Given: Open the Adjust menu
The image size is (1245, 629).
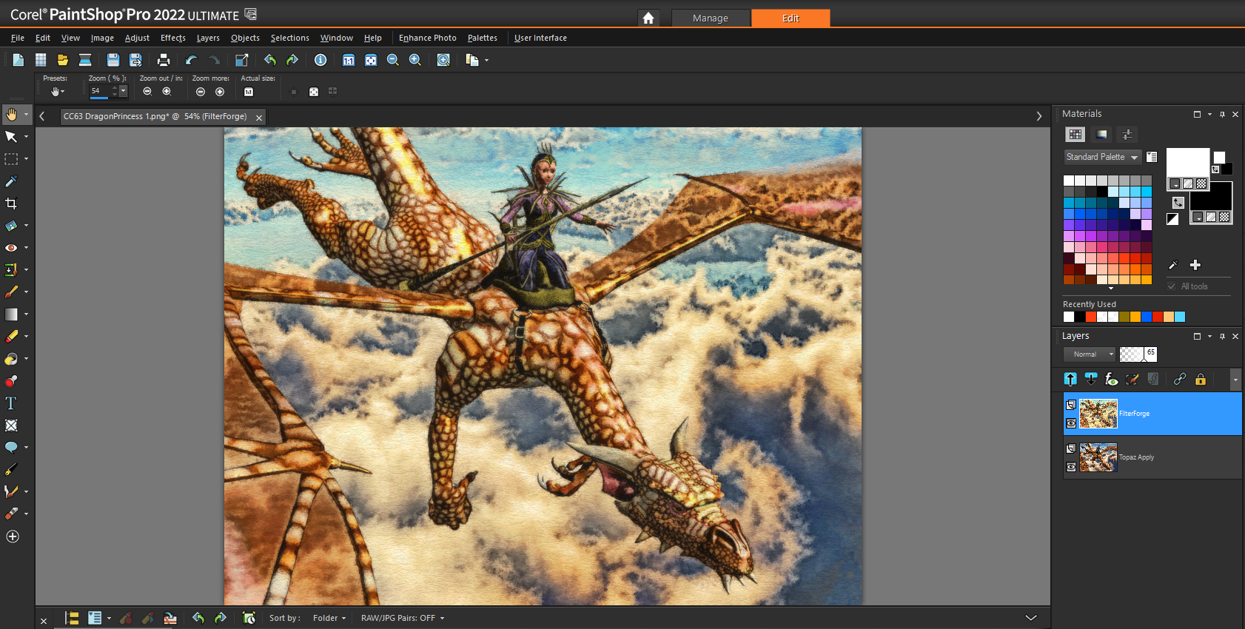Looking at the screenshot, I should click(x=137, y=38).
